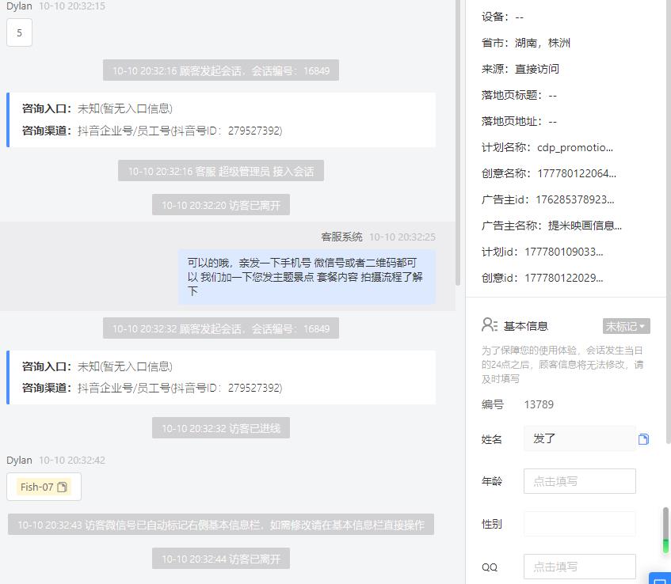Select Dylan's message bubble '5'
671x584 pixels.
19,32
